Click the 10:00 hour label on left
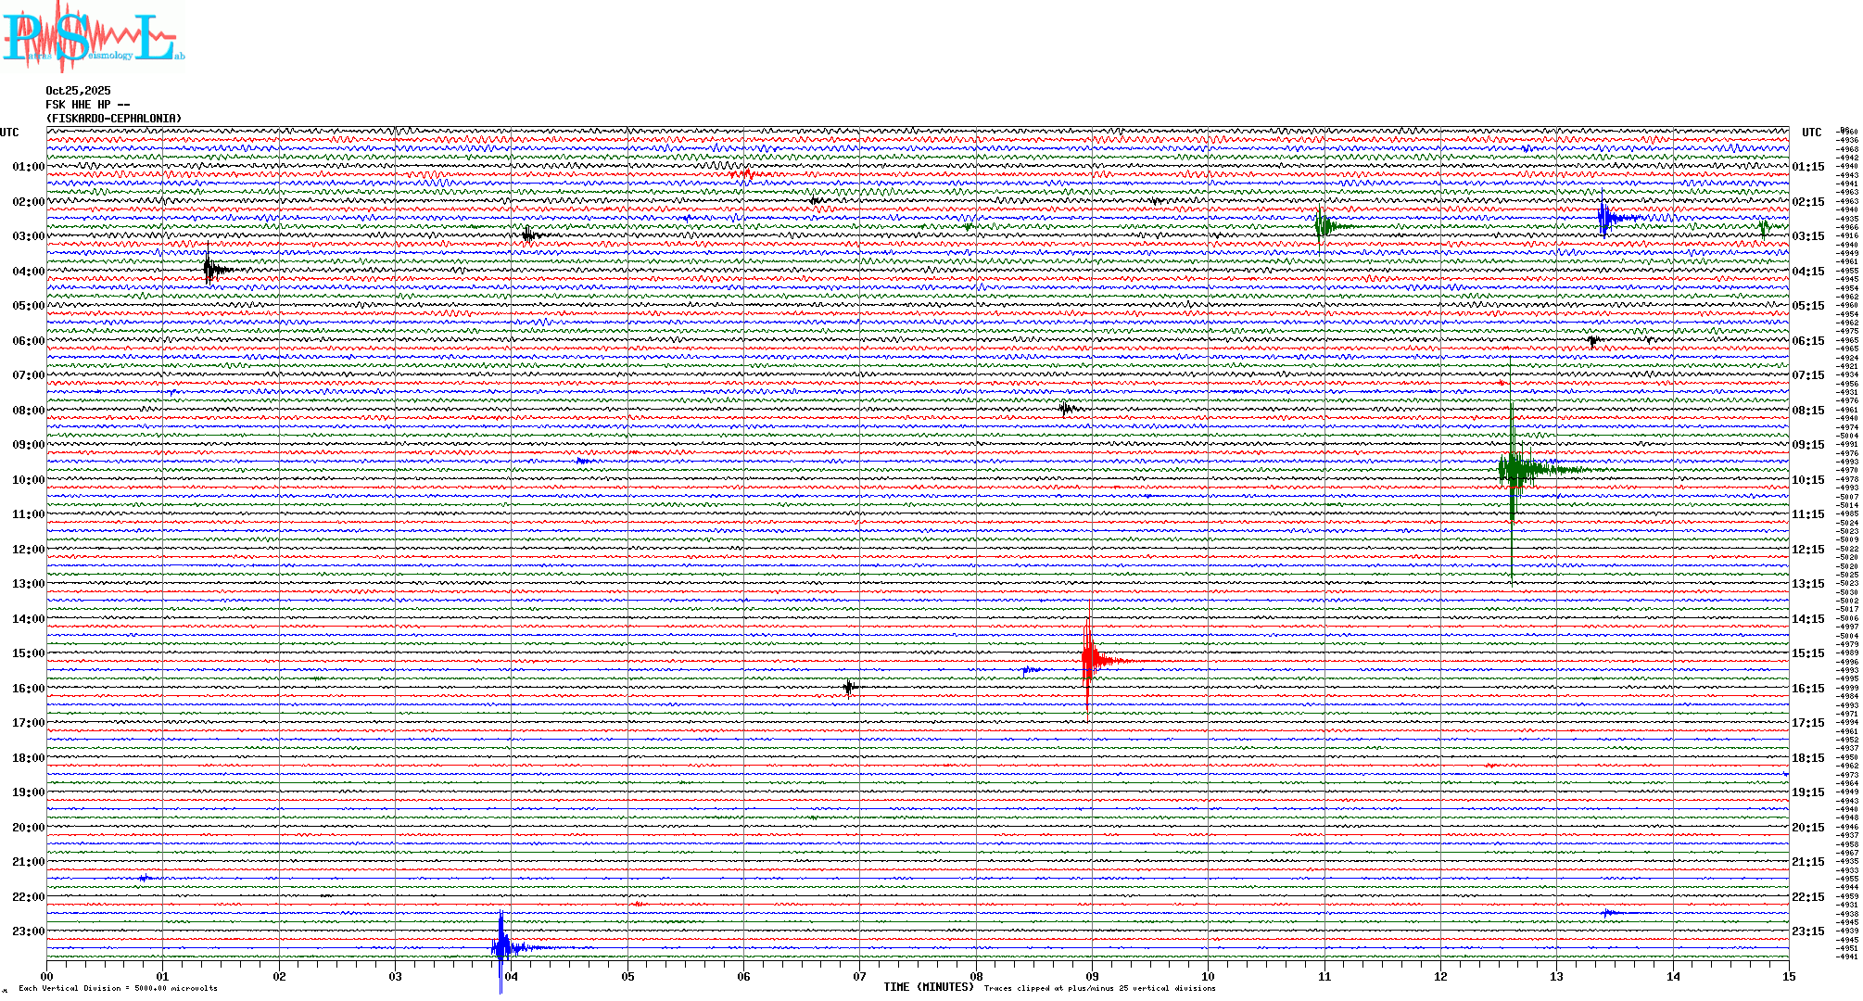 [28, 480]
